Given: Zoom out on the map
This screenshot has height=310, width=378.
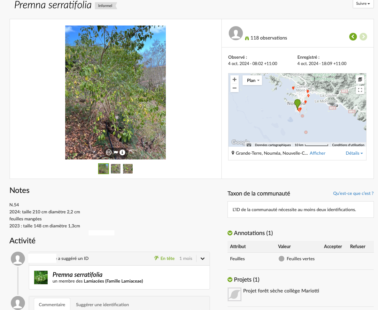Looking at the screenshot, I should click(235, 88).
